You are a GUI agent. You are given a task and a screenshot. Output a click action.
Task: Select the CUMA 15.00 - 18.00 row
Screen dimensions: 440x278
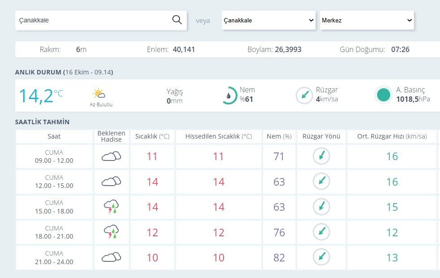pyautogui.click(x=226, y=207)
